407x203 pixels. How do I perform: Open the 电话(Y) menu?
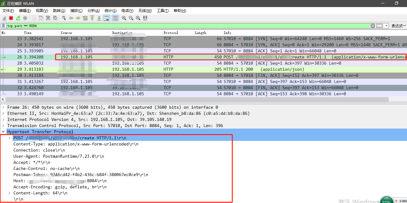[127, 11]
